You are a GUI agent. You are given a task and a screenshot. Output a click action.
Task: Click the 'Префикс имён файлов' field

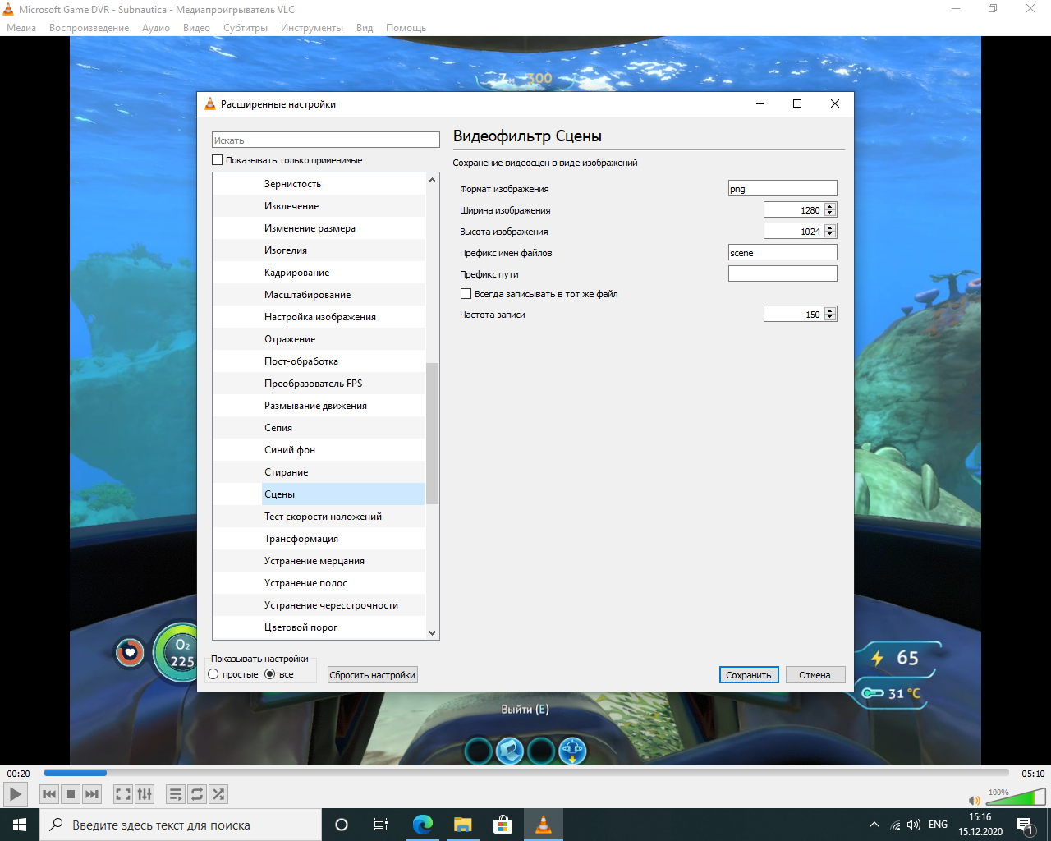(x=783, y=253)
